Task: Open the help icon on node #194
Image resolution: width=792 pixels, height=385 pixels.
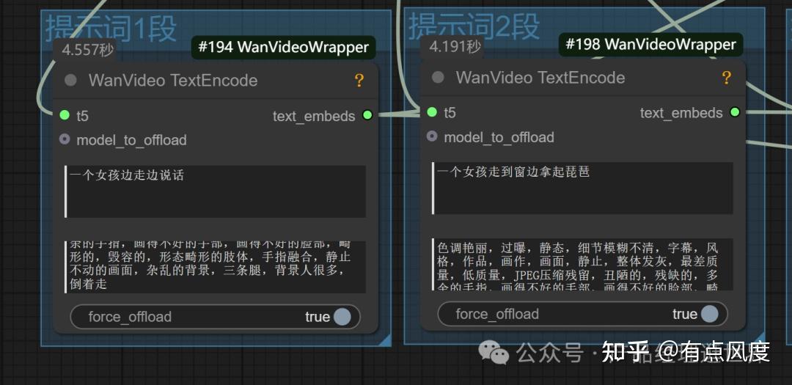Action: [359, 81]
